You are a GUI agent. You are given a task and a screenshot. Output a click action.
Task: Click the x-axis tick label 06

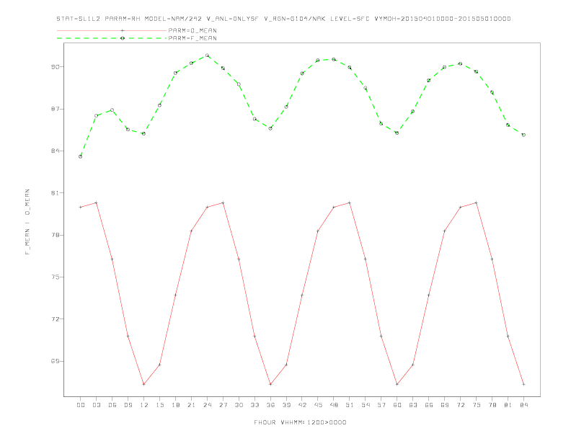[x=112, y=405]
